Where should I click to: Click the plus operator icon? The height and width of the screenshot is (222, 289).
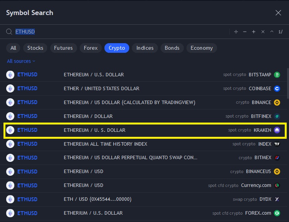coord(254,32)
